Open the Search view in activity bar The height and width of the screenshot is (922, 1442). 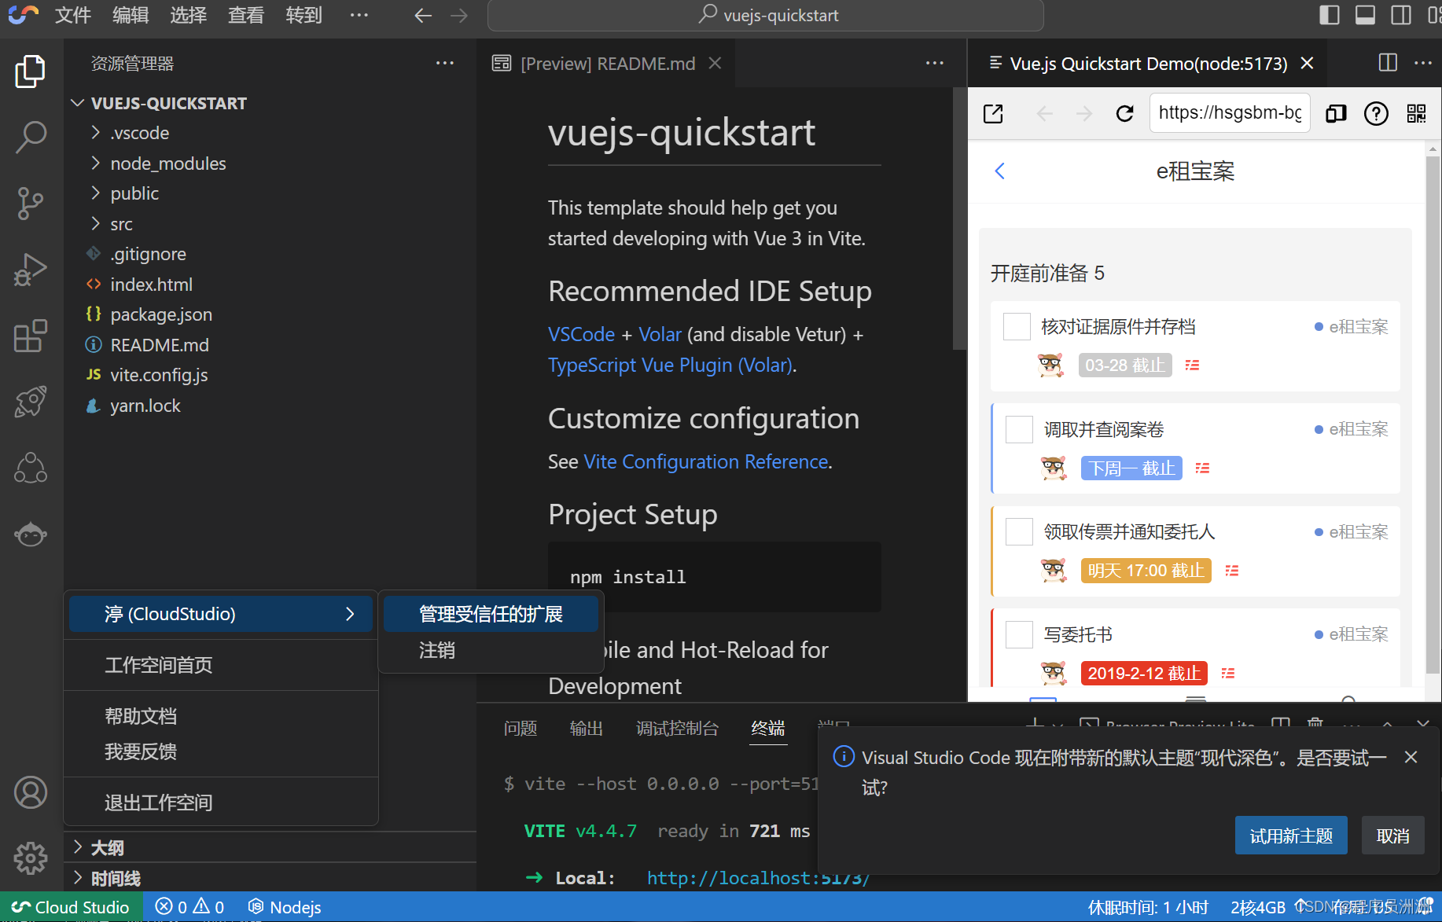pyautogui.click(x=31, y=138)
